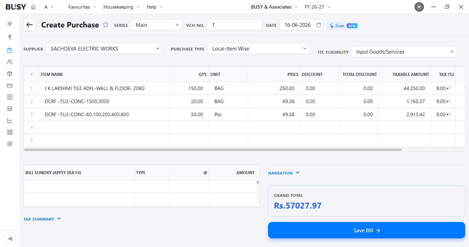Image resolution: width=469 pixels, height=247 pixels.
Task: Toggle the light/dark theme button
Action: coord(419,7)
